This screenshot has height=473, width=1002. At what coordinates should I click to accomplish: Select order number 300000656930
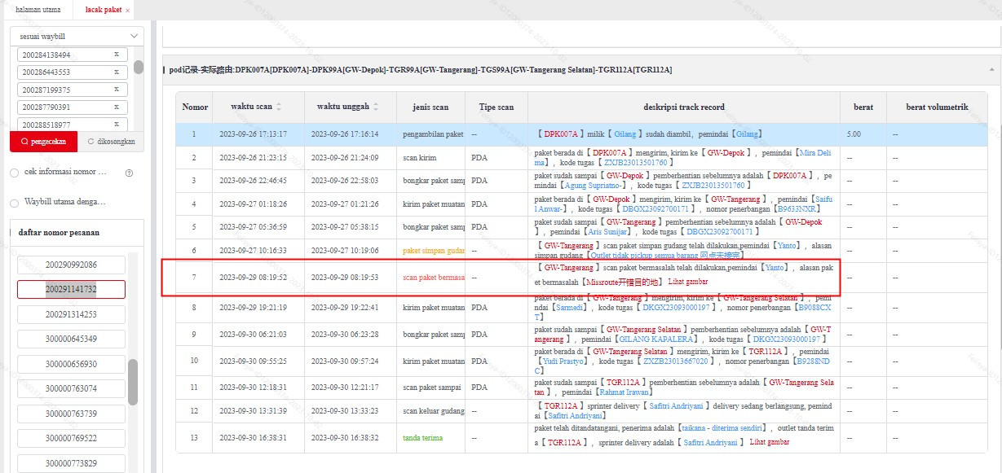point(71,364)
